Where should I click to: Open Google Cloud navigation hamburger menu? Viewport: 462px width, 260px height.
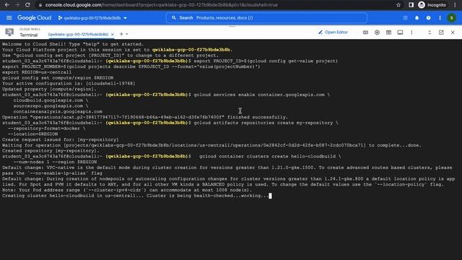9,17
